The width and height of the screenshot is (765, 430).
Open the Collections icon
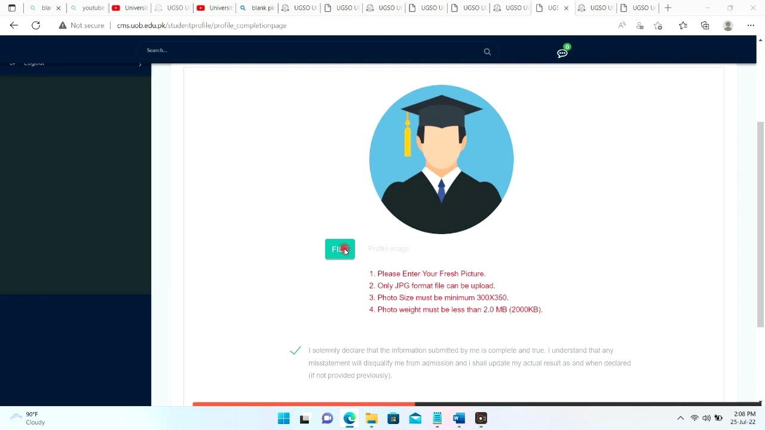(705, 26)
